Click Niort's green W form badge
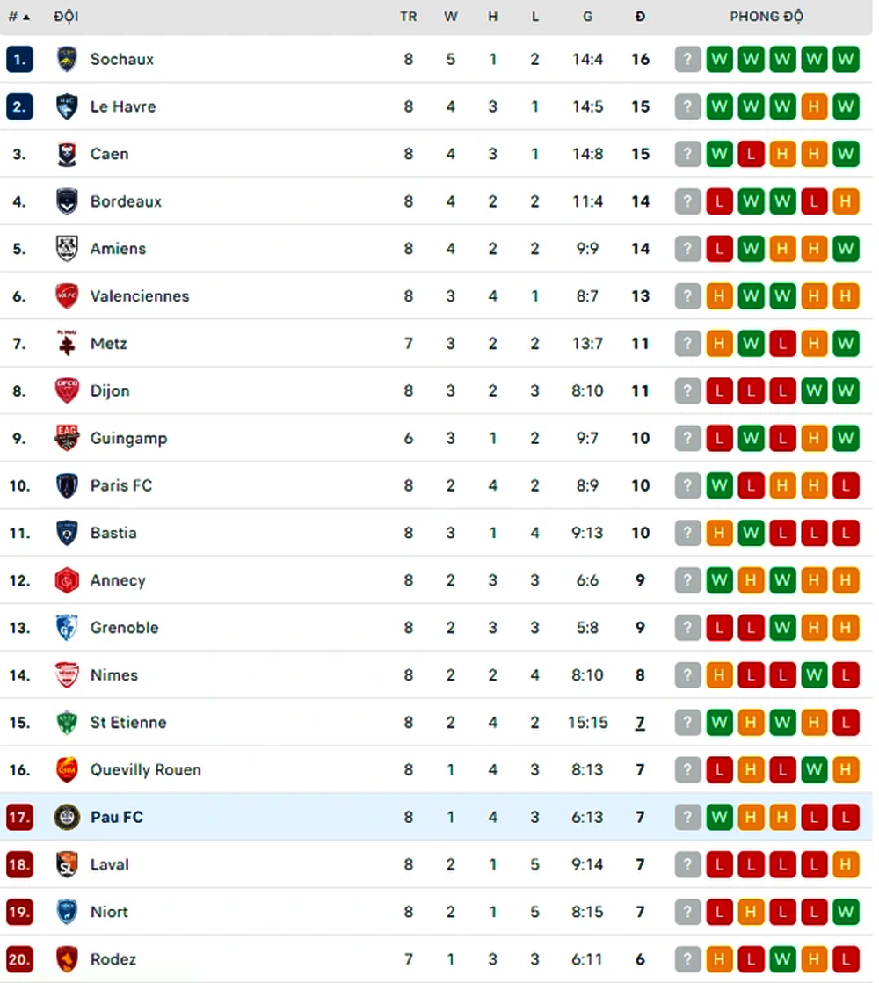This screenshot has width=879, height=983. pyautogui.click(x=846, y=912)
